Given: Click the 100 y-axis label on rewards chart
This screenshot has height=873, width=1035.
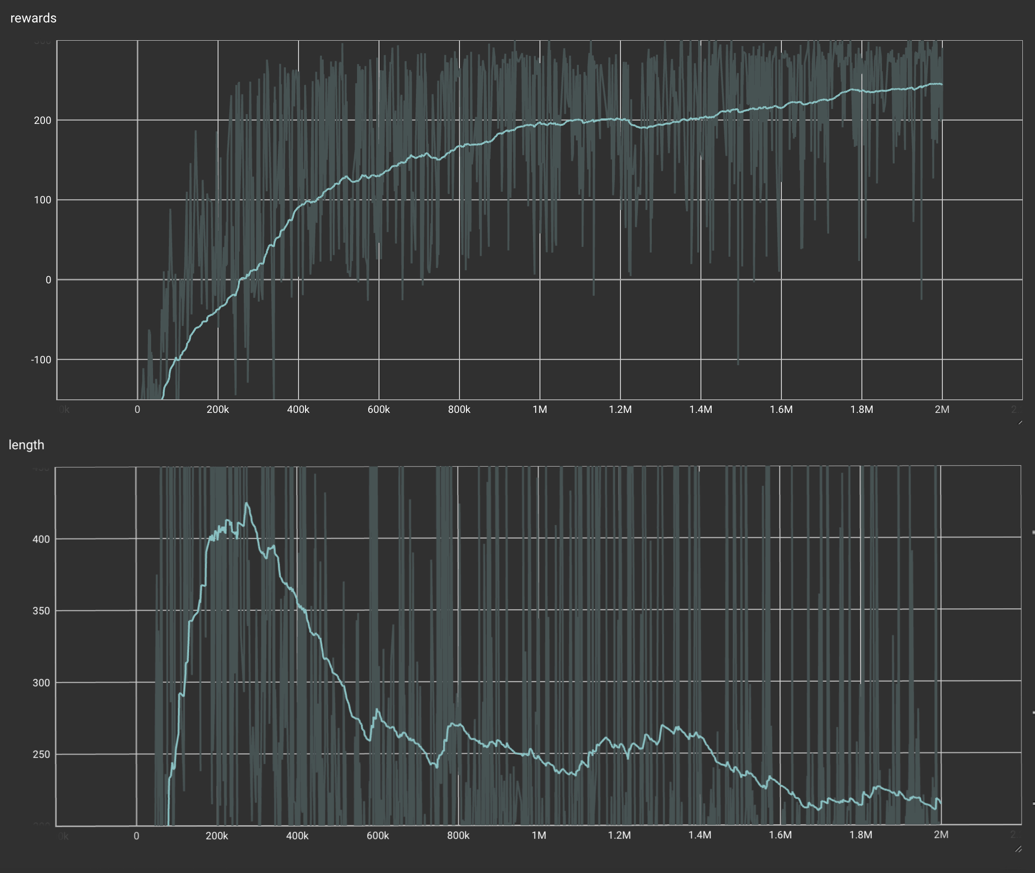Looking at the screenshot, I should pyautogui.click(x=42, y=201).
